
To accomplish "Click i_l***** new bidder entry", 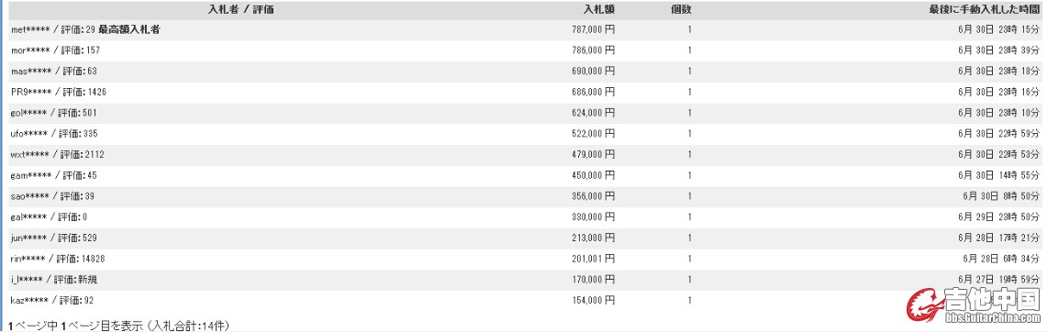I will click(50, 280).
